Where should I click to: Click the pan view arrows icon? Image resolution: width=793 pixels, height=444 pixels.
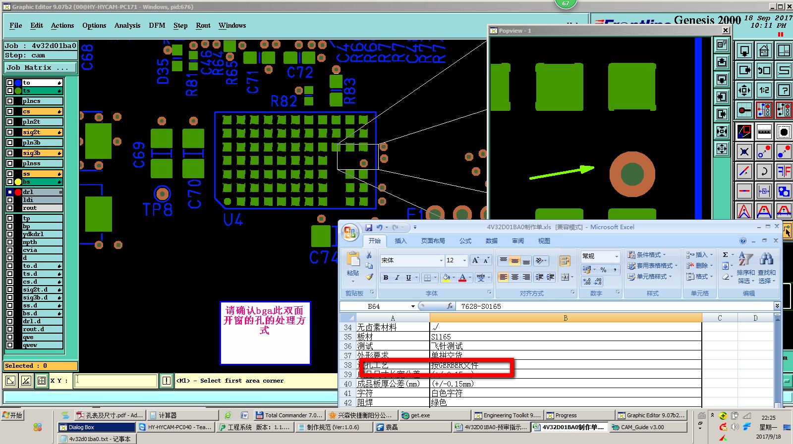pos(744,90)
